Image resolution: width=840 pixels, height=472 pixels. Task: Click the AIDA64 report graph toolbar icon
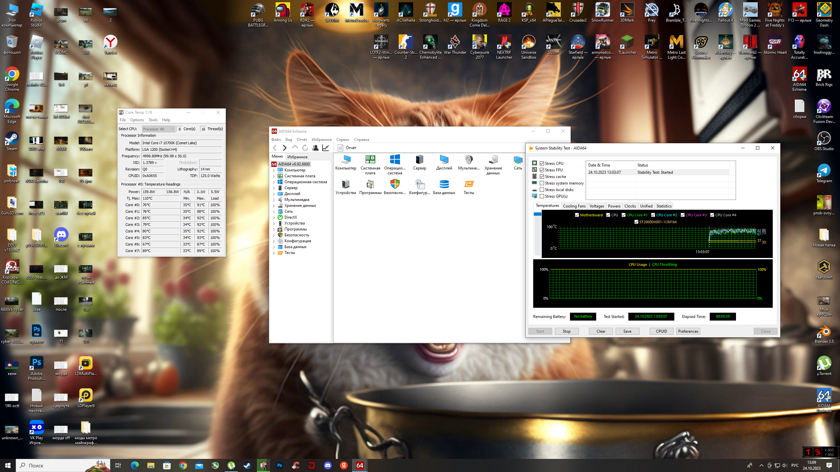325,148
